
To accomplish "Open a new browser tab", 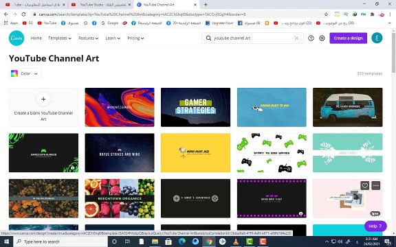I will [x=206, y=5].
